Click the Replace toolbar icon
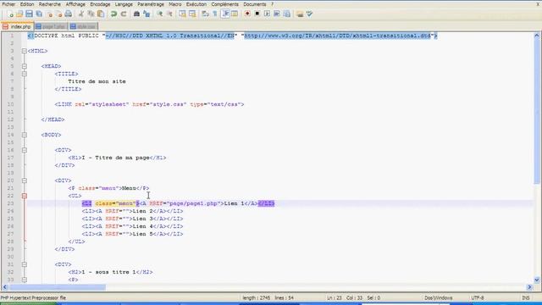The height and width of the screenshot is (305, 542). point(147,14)
